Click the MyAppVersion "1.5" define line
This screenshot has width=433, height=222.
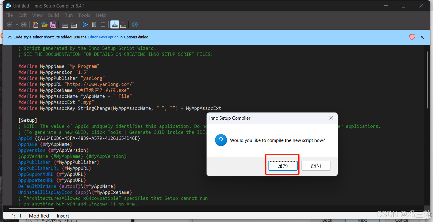click(54, 72)
